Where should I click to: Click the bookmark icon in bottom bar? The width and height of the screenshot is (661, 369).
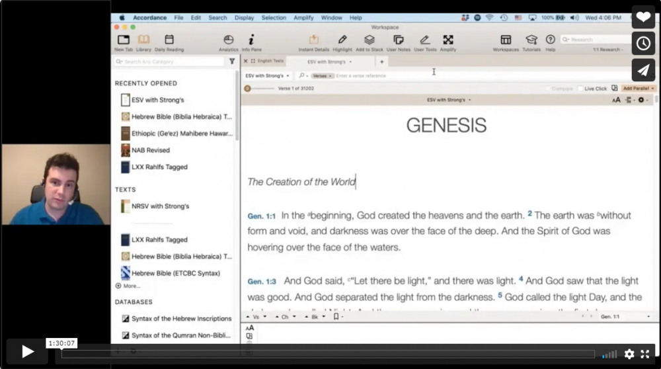pyautogui.click(x=336, y=316)
